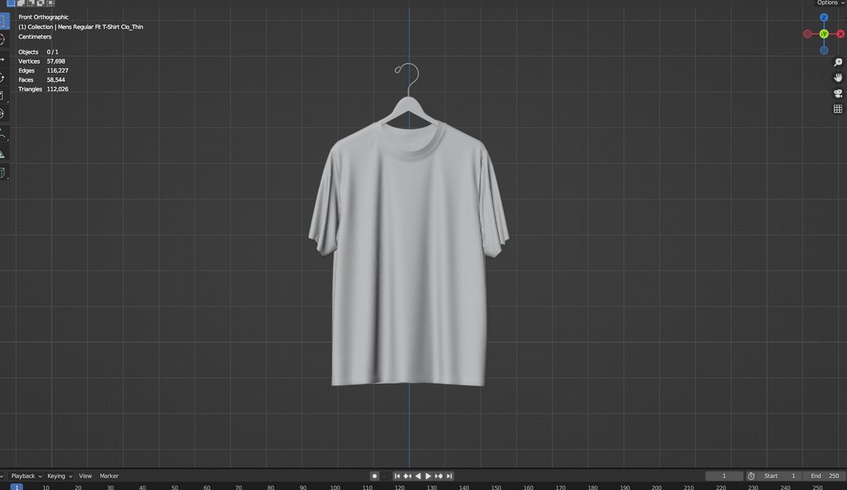Jump to previous keyframe
847x490 pixels.
[407, 476]
